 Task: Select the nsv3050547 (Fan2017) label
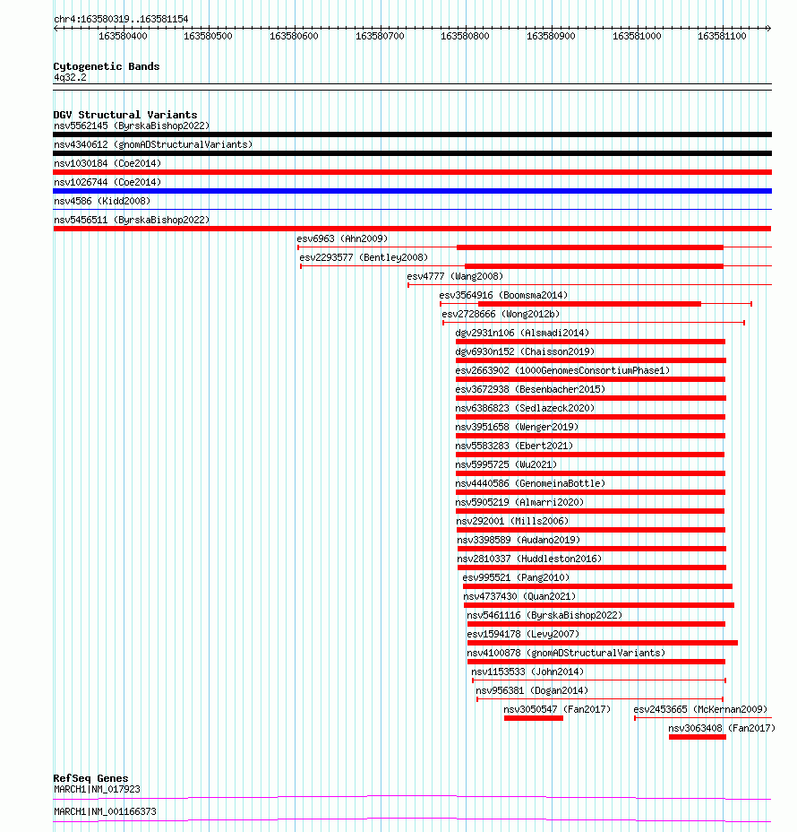pos(558,709)
